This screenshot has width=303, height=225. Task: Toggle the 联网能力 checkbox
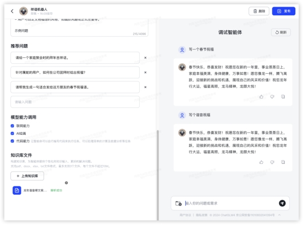12,126
